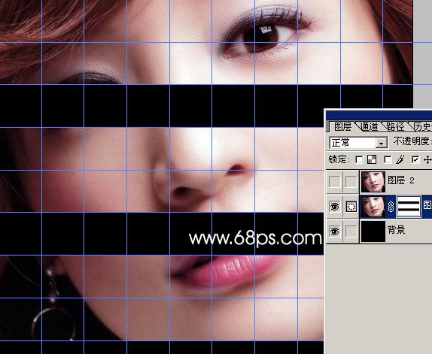Click the 锁定 lock label
The image size is (432, 354).
coord(339,159)
